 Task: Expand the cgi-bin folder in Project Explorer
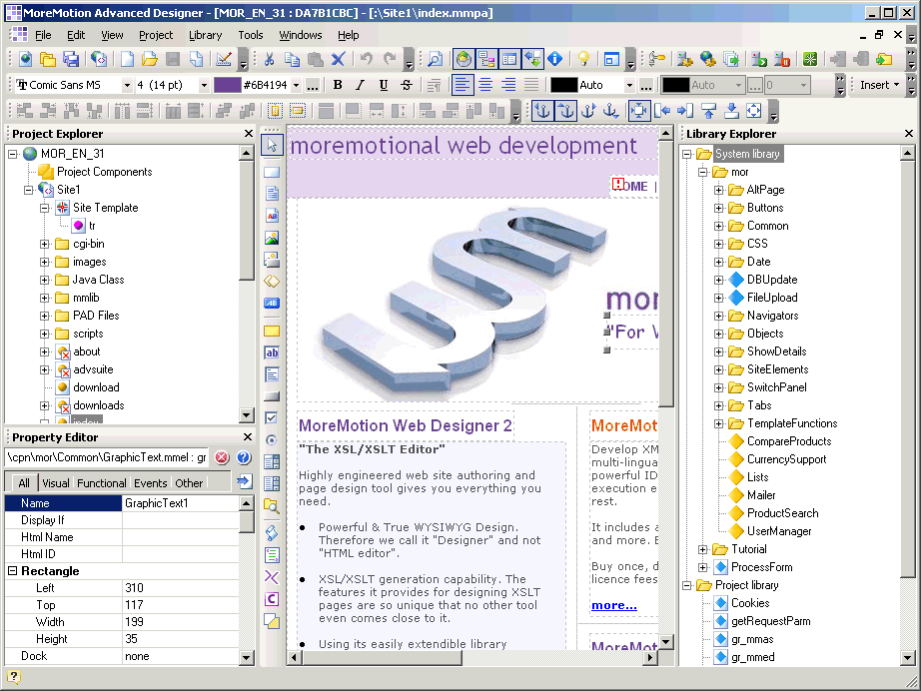(45, 245)
